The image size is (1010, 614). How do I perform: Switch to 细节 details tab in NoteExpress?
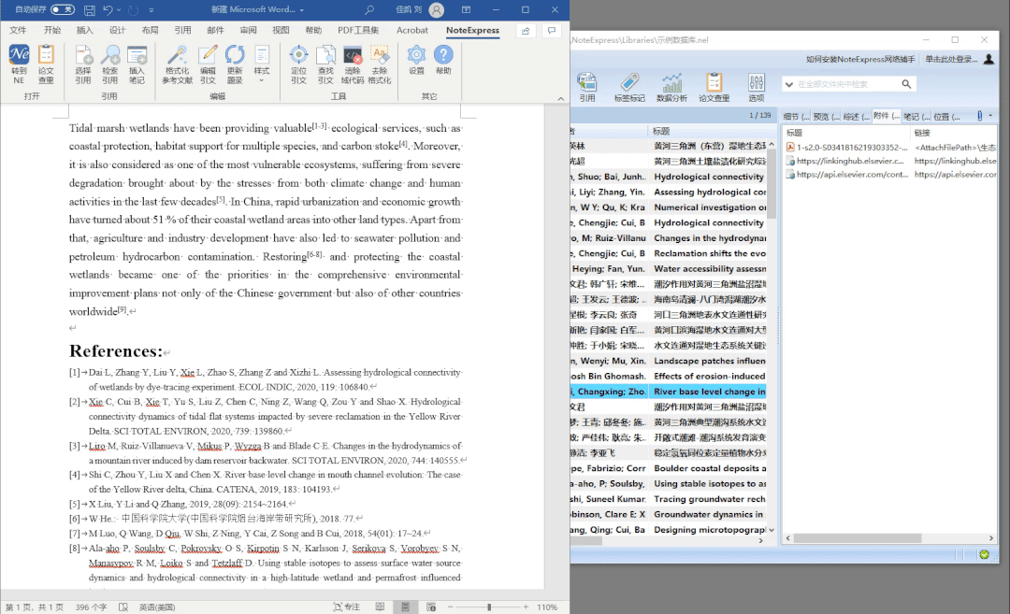click(x=796, y=117)
